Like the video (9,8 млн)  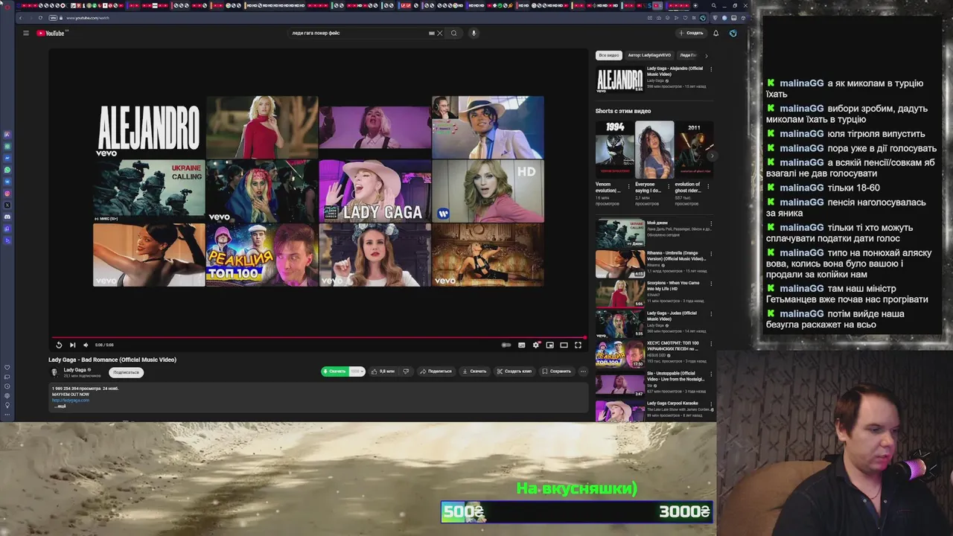383,371
